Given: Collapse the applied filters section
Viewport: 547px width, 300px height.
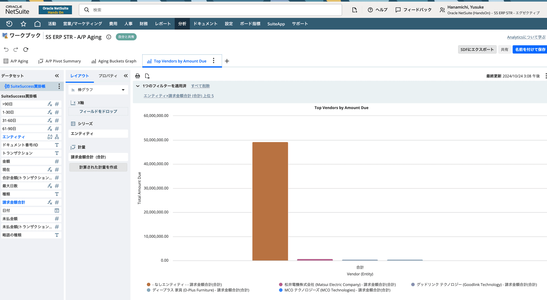Looking at the screenshot, I should [x=138, y=86].
